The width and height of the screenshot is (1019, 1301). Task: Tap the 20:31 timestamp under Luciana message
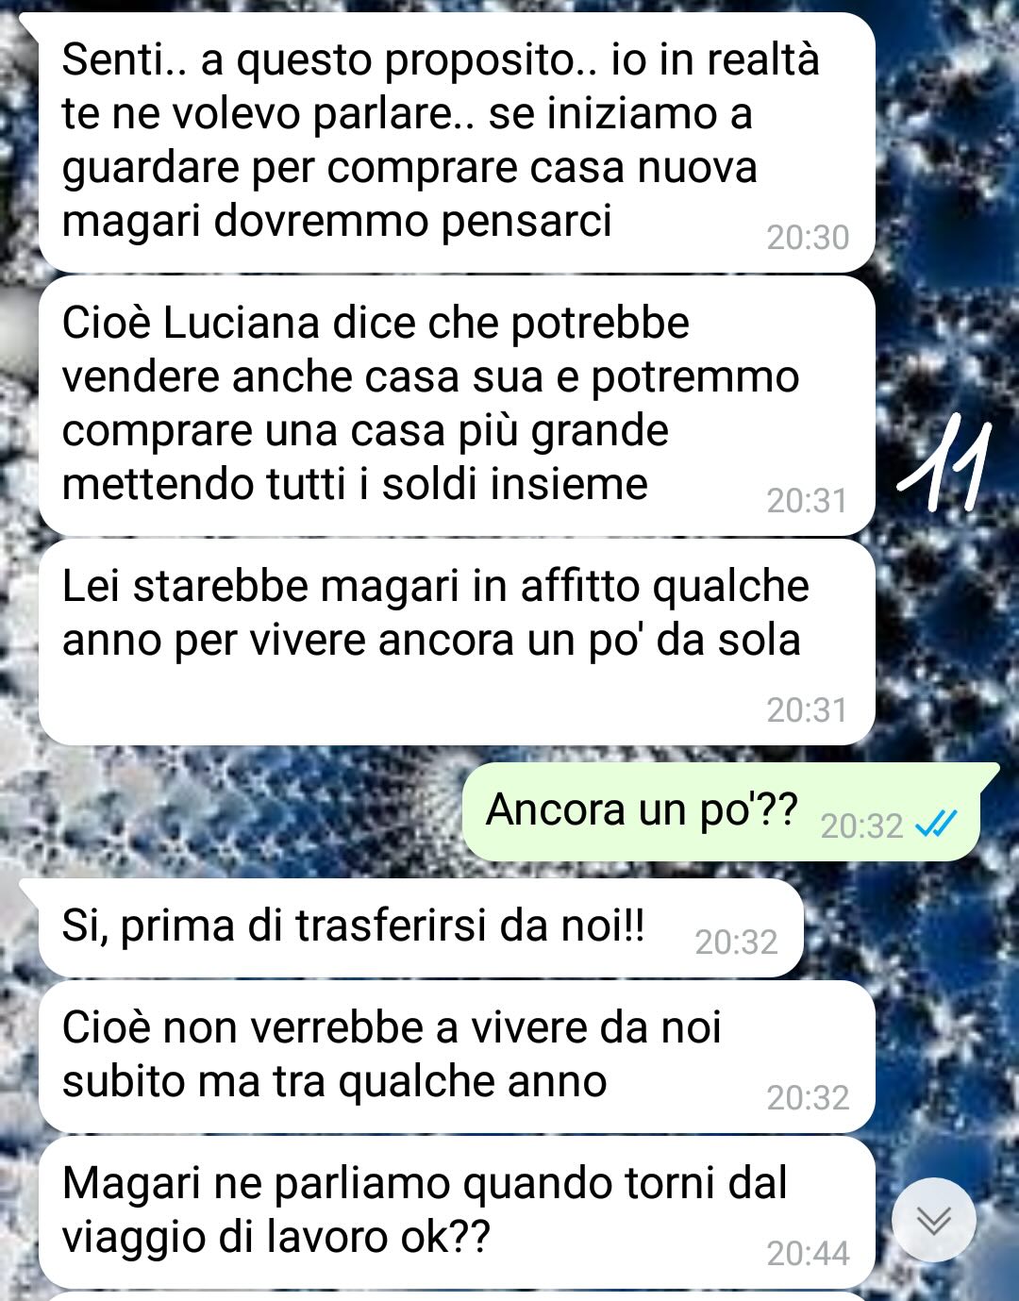tap(808, 501)
